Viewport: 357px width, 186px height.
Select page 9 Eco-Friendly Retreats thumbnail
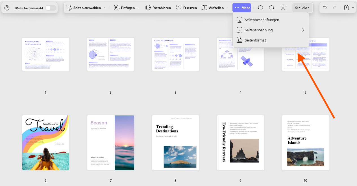click(x=241, y=143)
